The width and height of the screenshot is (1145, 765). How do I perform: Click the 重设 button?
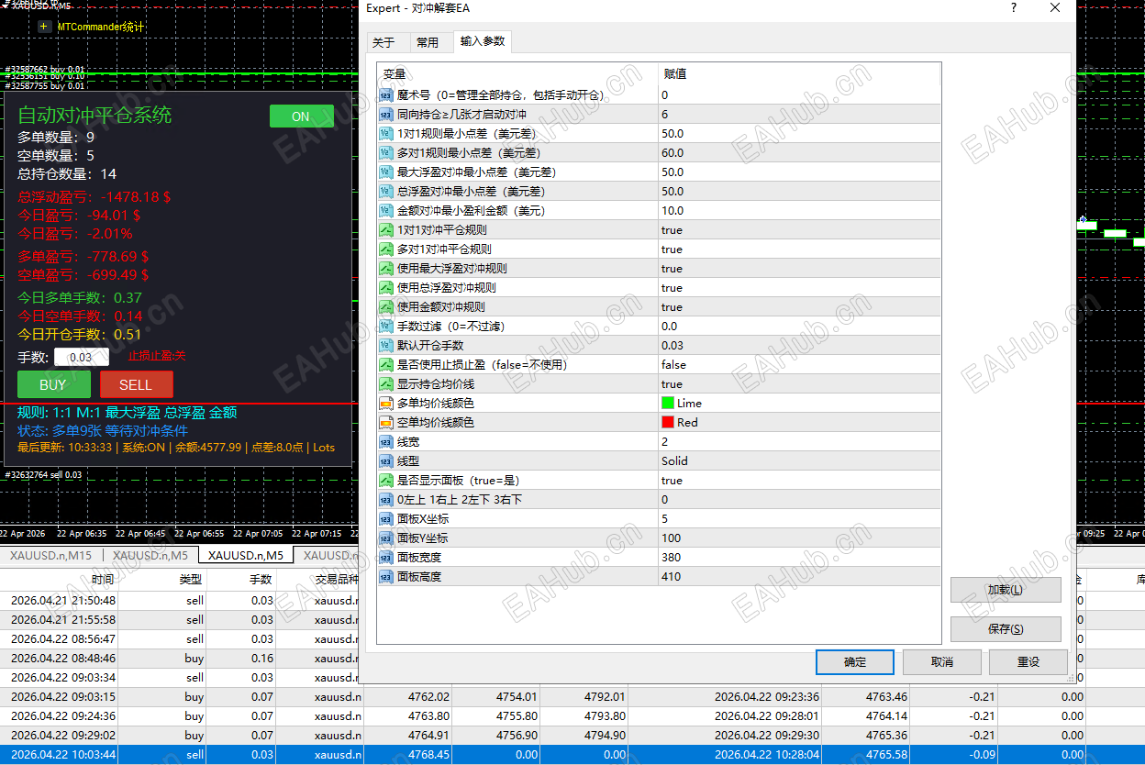coord(1028,661)
